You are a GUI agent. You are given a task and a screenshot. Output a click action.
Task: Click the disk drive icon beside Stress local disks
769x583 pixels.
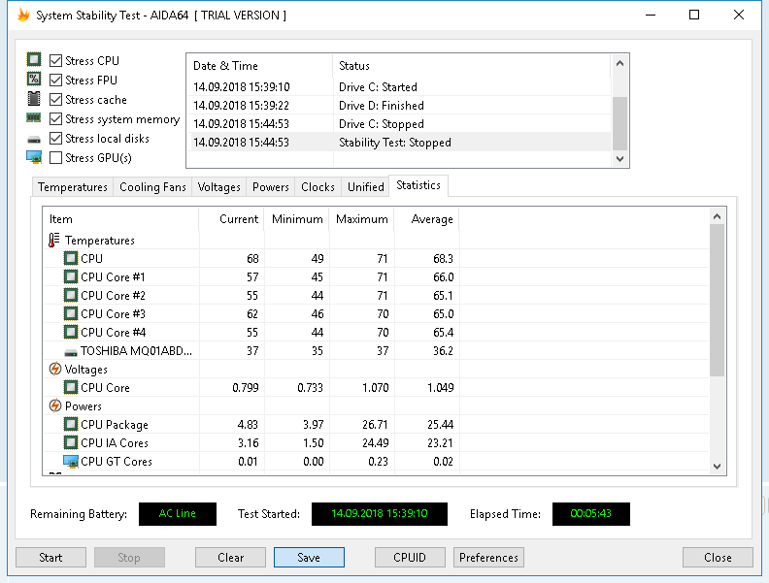pyautogui.click(x=34, y=140)
